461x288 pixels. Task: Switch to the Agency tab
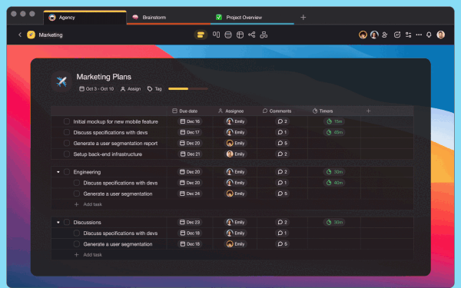click(85, 18)
